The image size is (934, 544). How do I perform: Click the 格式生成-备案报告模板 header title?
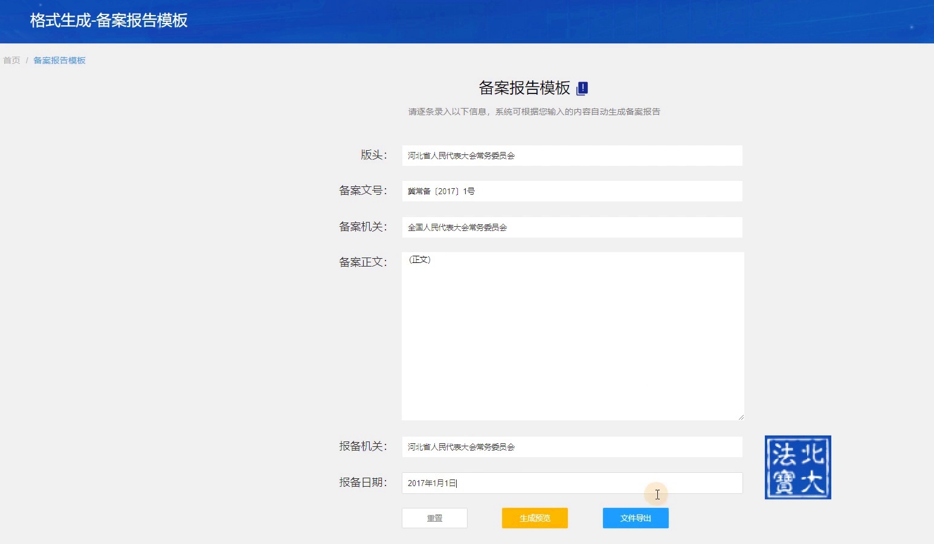pos(109,21)
